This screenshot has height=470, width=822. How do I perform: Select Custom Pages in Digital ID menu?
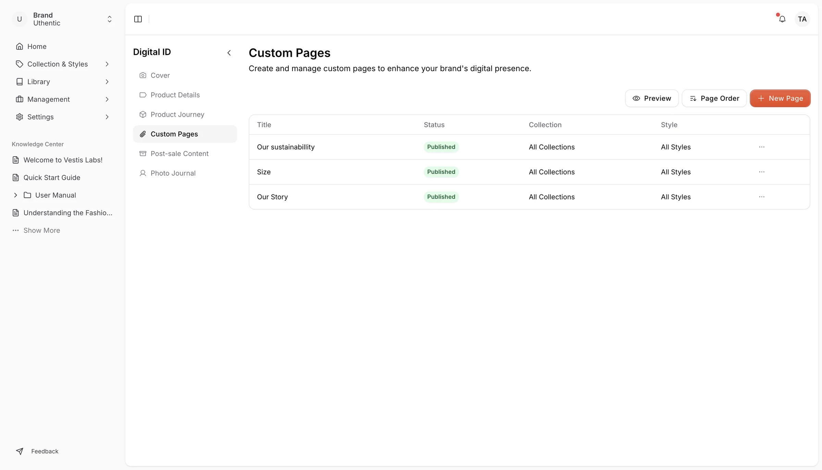[x=185, y=134]
